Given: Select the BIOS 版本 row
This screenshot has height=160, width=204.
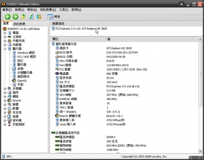Looking at the screenshot, I should click(x=125, y=52).
